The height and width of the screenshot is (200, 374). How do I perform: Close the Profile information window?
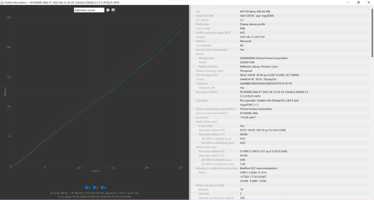368,2
